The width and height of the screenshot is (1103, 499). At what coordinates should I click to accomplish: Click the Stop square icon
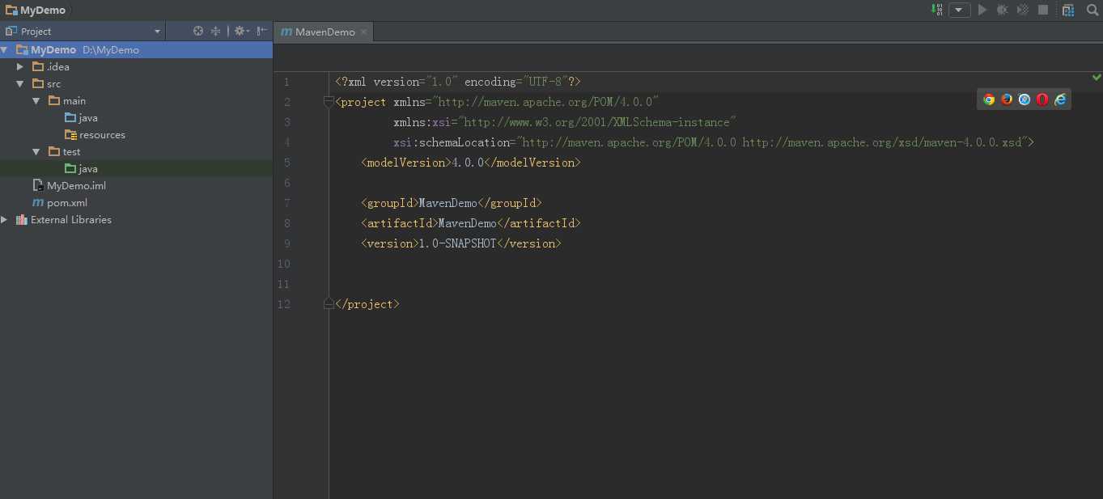point(1043,10)
